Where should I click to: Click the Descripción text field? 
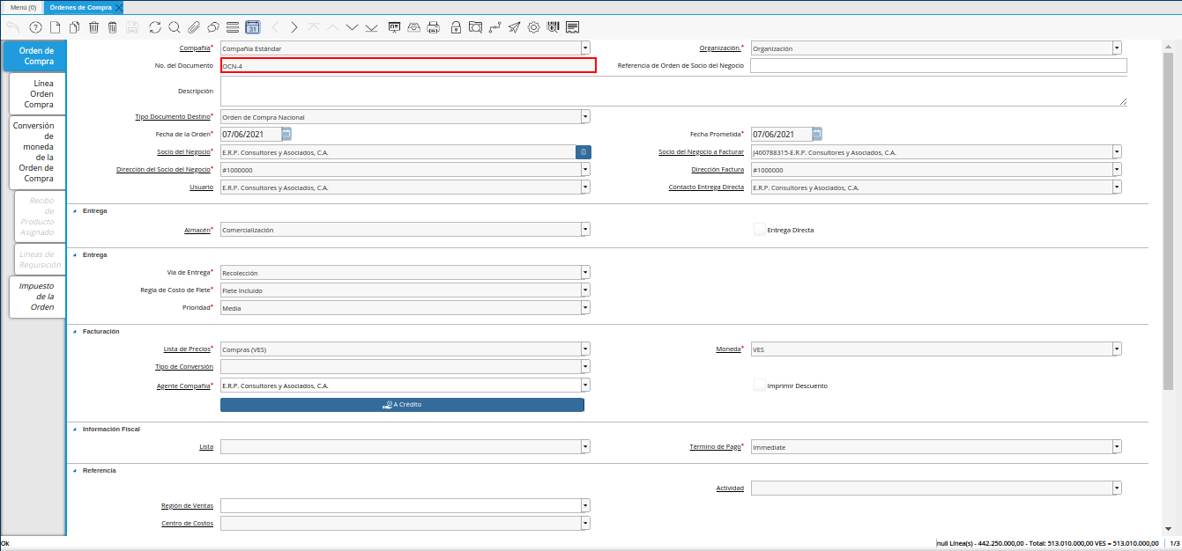tap(673, 91)
